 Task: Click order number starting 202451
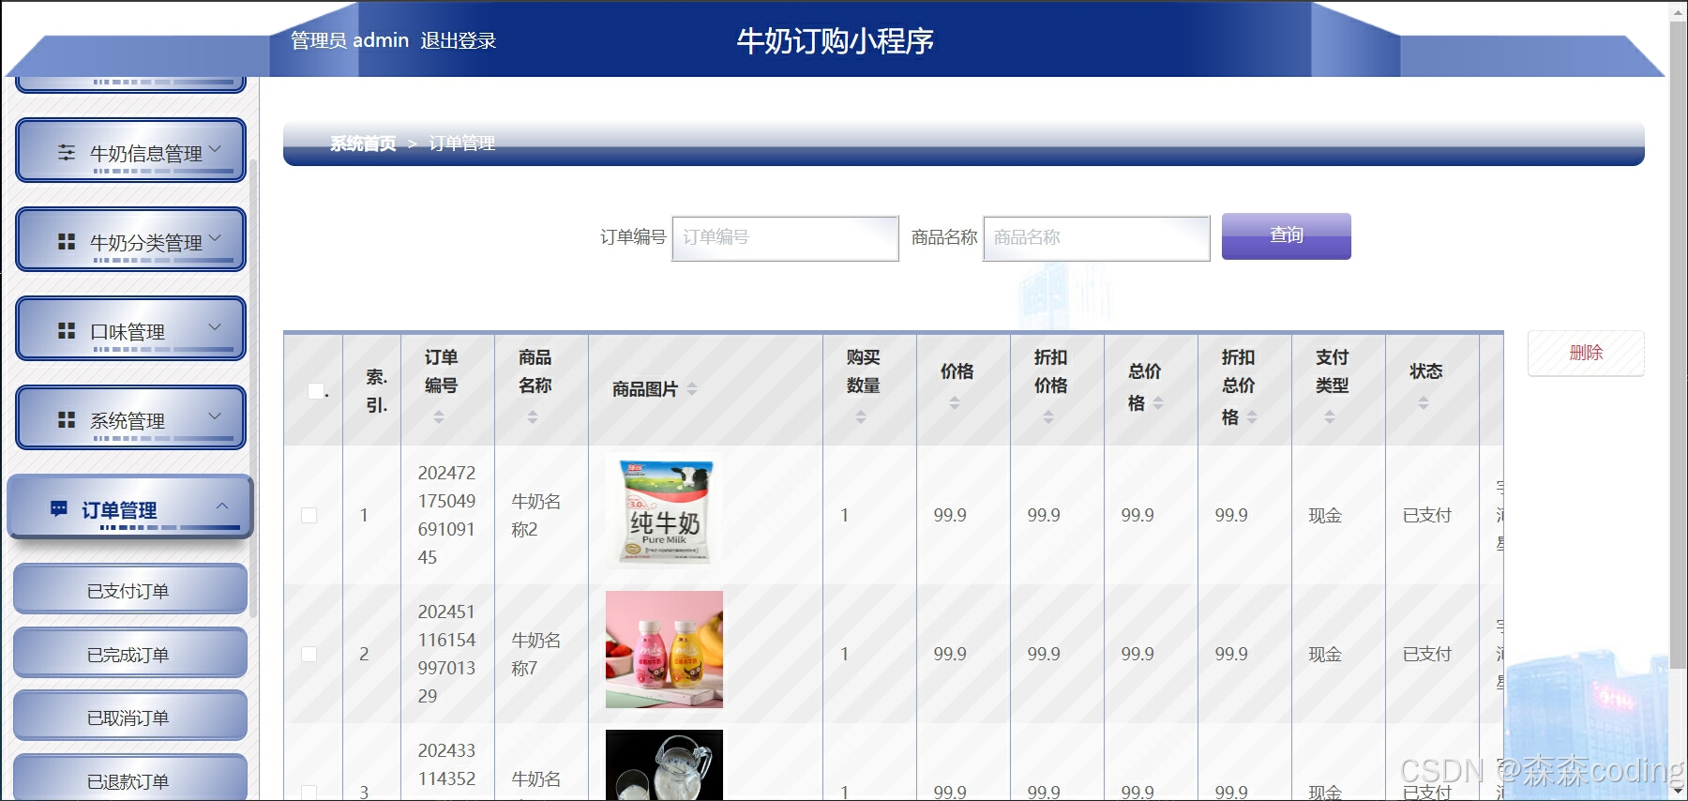point(446,654)
